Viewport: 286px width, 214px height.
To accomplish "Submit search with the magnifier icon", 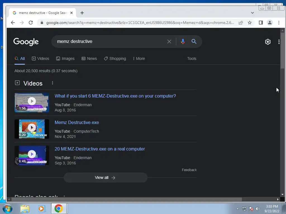I will pyautogui.click(x=194, y=42).
